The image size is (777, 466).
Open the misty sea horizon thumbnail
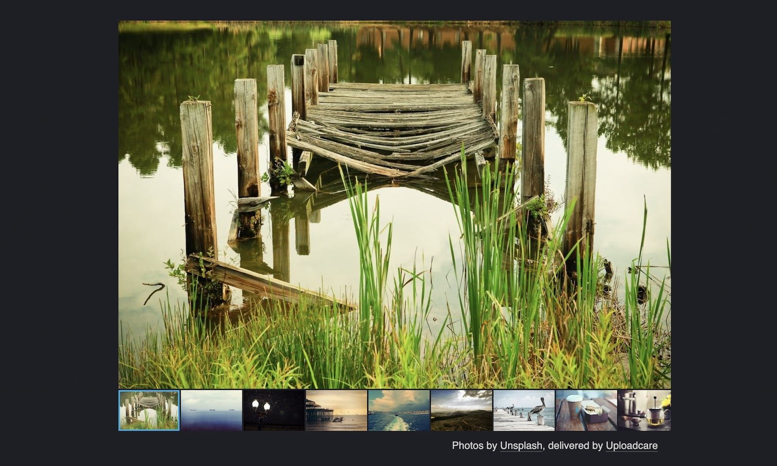coord(211,410)
